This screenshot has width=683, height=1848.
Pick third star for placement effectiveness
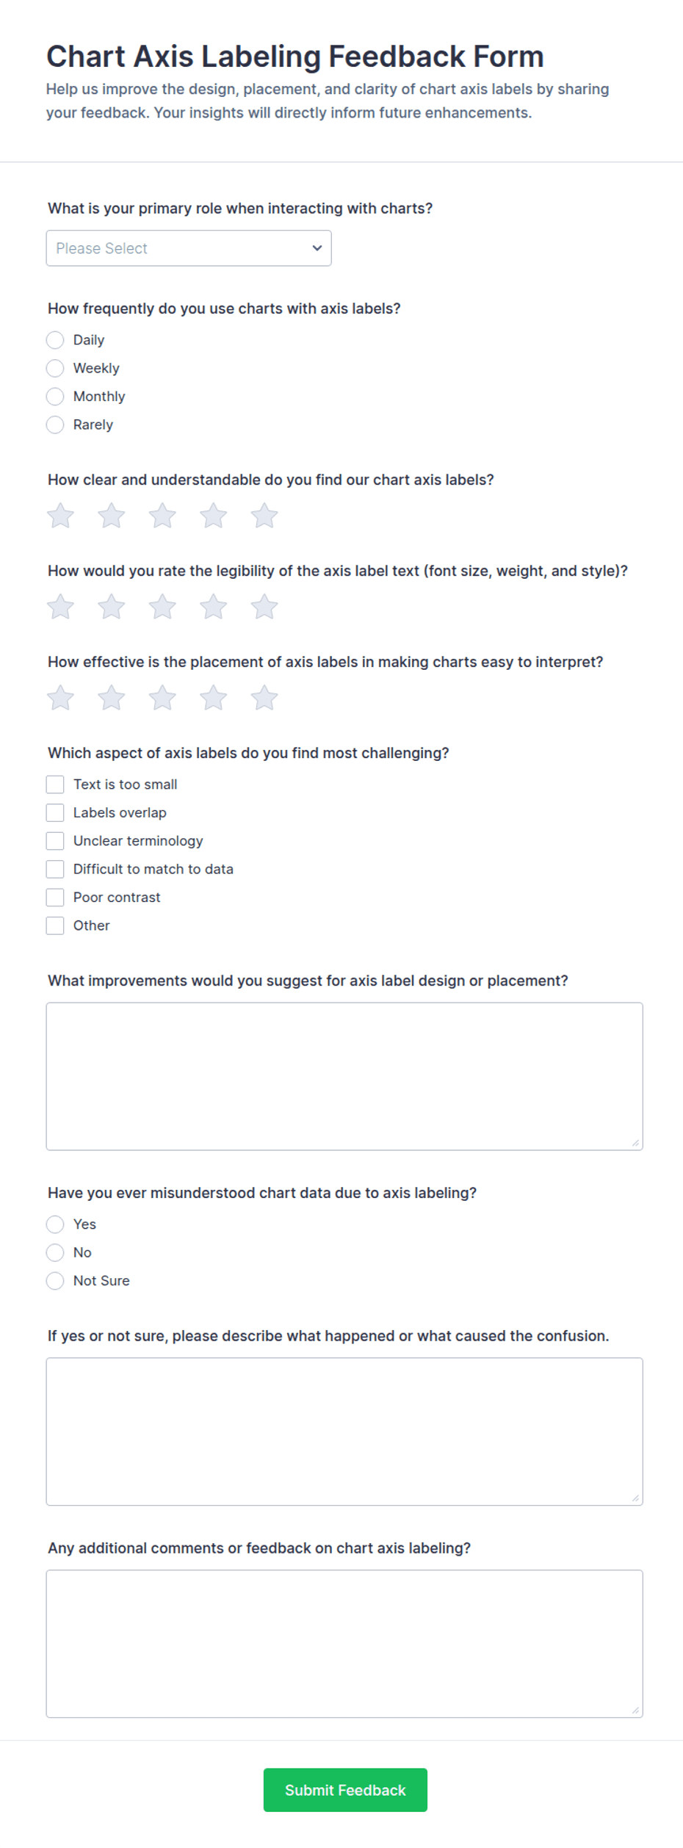(x=162, y=698)
